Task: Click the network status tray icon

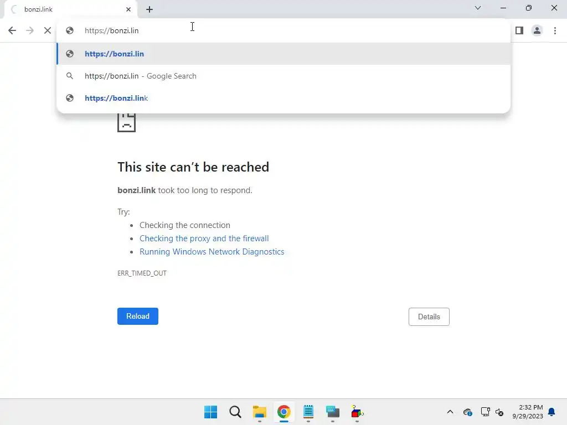Action: [485, 412]
